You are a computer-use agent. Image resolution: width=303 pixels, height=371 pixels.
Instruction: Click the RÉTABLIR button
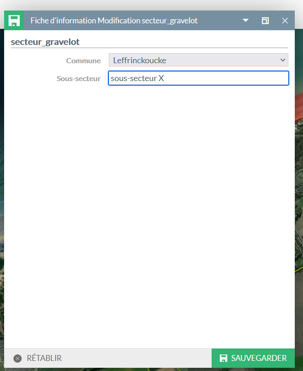coord(37,358)
